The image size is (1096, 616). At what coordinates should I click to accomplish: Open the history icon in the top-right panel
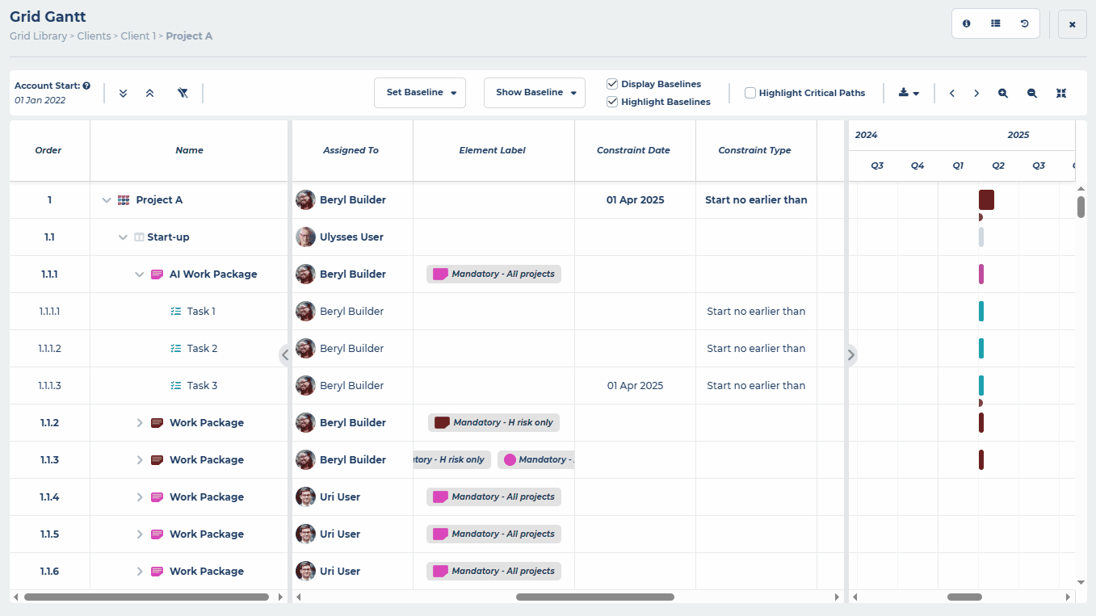[x=1025, y=23]
